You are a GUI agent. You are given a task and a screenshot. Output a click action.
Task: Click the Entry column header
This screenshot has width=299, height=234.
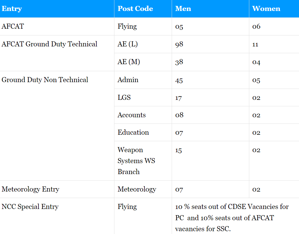tap(12, 9)
